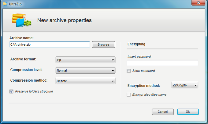Click the Cancel button

coord(163,112)
